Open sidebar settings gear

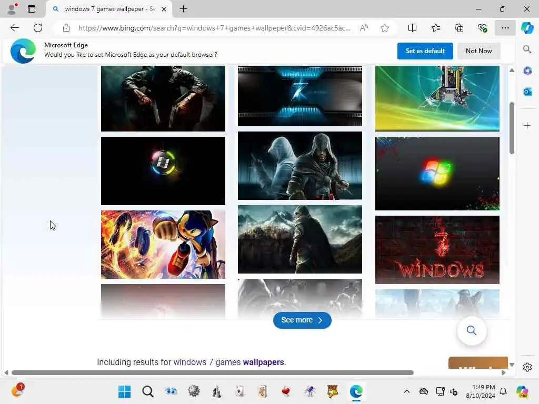tap(527, 367)
